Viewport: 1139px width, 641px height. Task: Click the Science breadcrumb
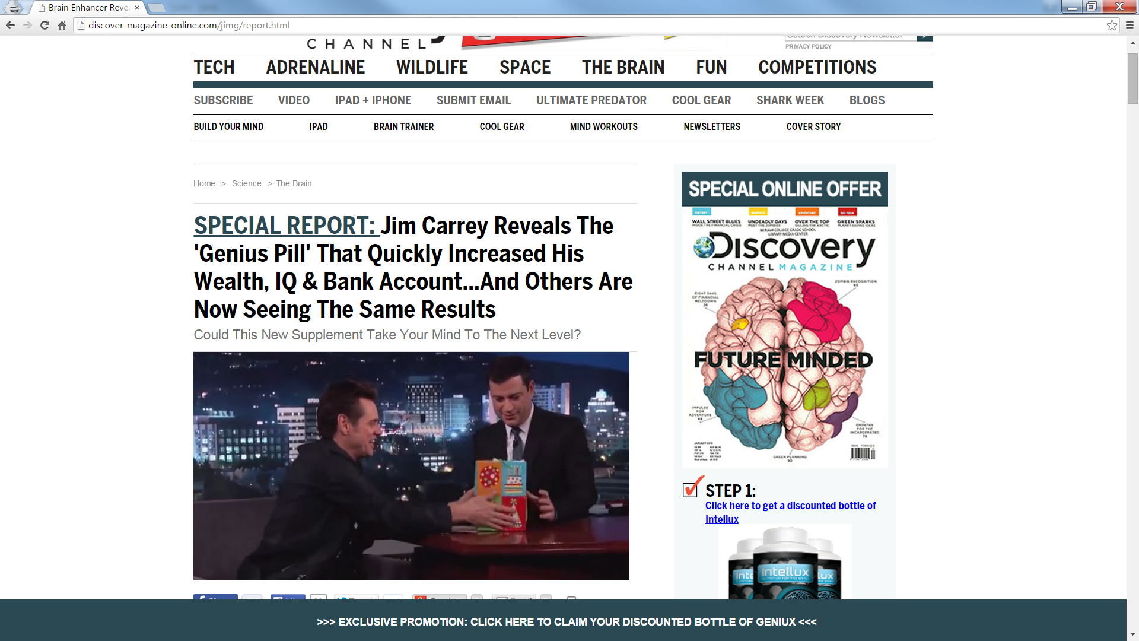point(246,183)
